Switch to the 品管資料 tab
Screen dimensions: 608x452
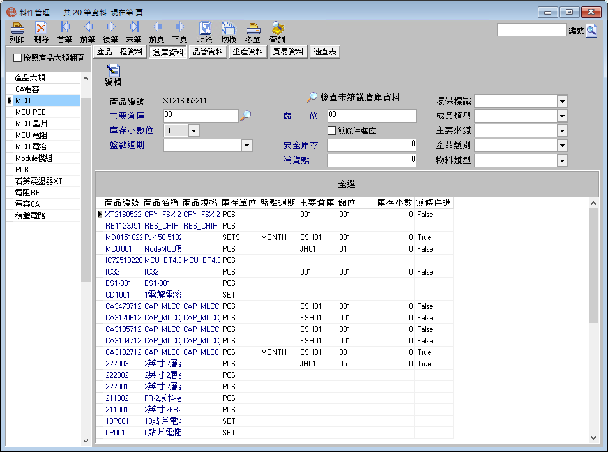[x=208, y=52]
